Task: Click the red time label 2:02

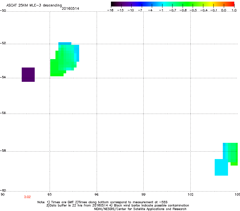Action: 27,197
